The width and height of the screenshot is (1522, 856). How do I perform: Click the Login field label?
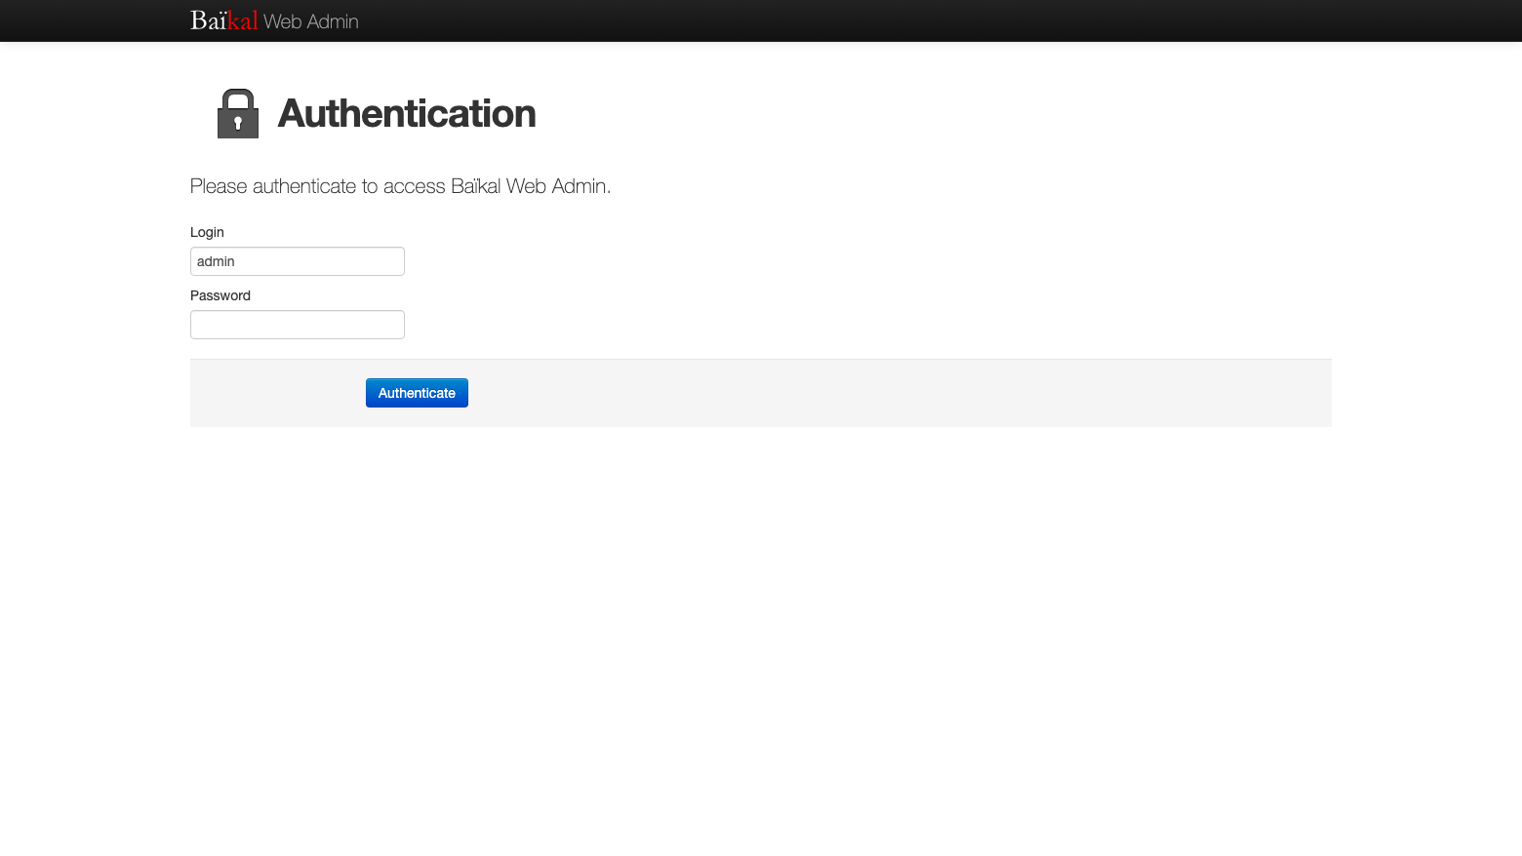point(207,232)
